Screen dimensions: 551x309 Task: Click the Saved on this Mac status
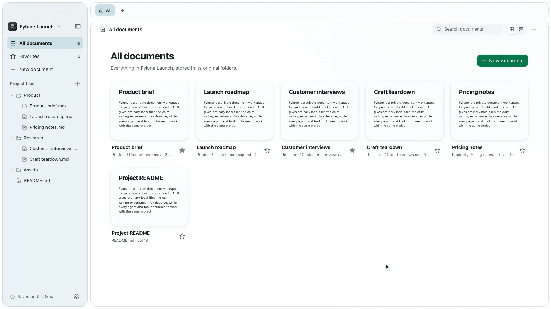click(32, 297)
